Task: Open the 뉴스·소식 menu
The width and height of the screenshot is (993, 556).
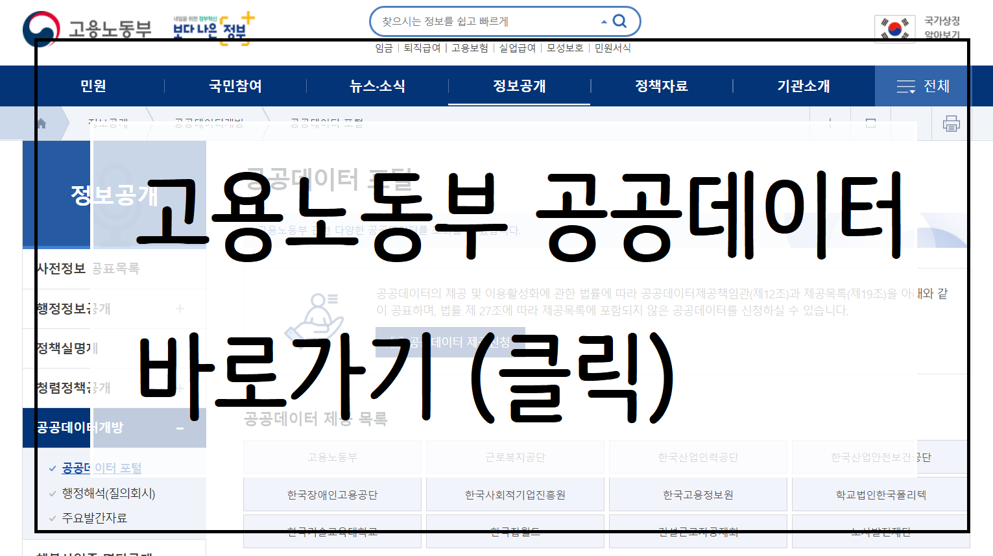Action: 377,86
